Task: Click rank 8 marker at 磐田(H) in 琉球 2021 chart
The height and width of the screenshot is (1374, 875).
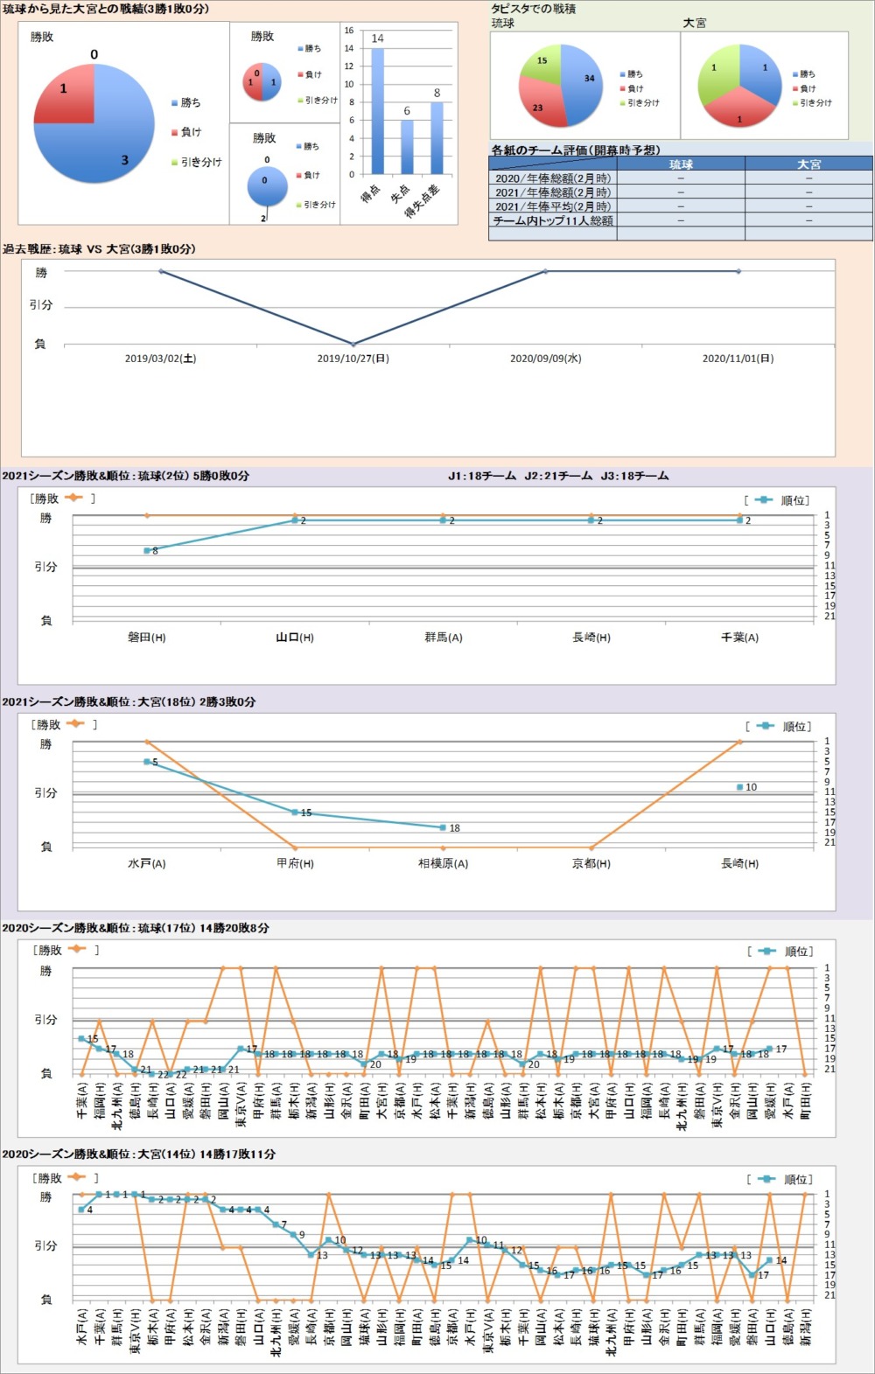Action: tap(147, 550)
